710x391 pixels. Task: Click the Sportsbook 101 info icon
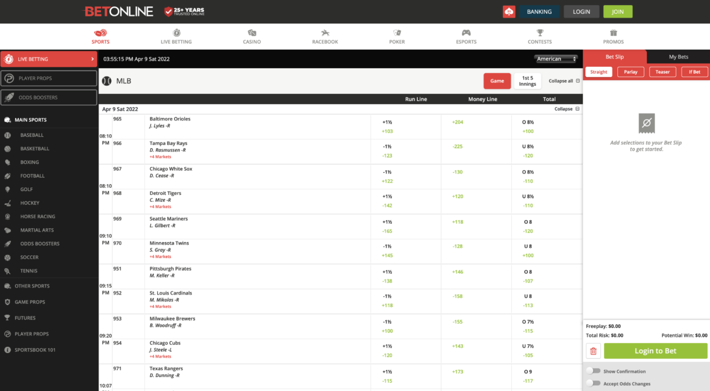(8, 350)
